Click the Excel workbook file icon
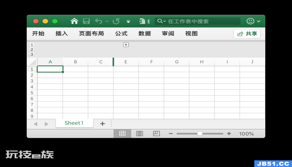The height and width of the screenshot is (167, 292). (142, 21)
